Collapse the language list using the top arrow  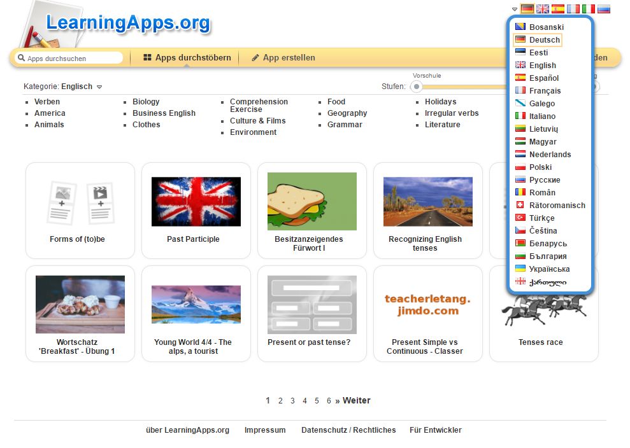[514, 10]
